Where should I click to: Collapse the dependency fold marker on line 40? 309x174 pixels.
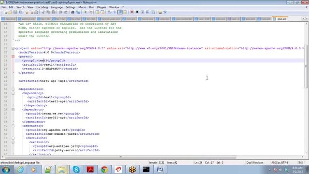point(13,126)
